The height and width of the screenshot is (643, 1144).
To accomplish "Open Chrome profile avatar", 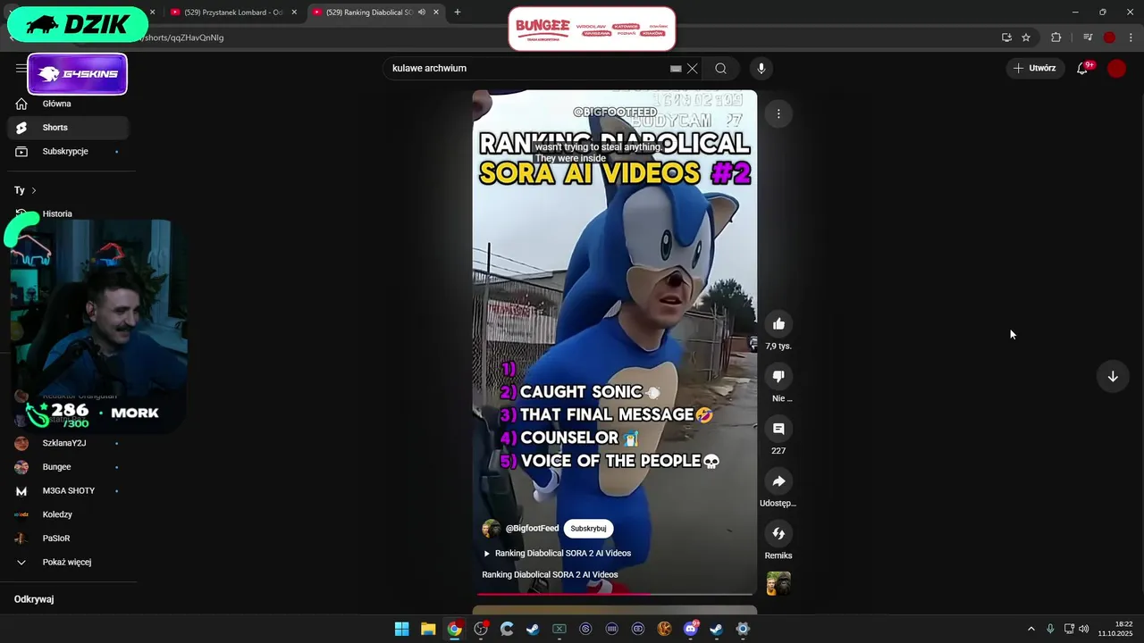I will pos(1109,38).
